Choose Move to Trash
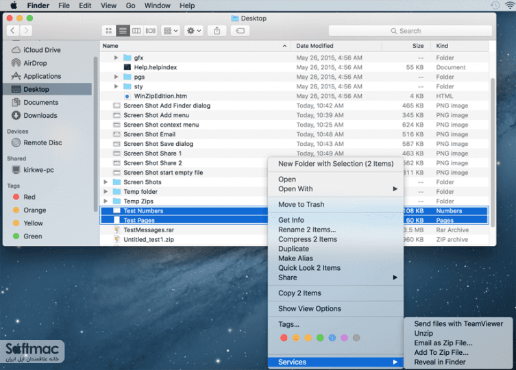Image resolution: width=516 pixels, height=370 pixels. [336, 204]
